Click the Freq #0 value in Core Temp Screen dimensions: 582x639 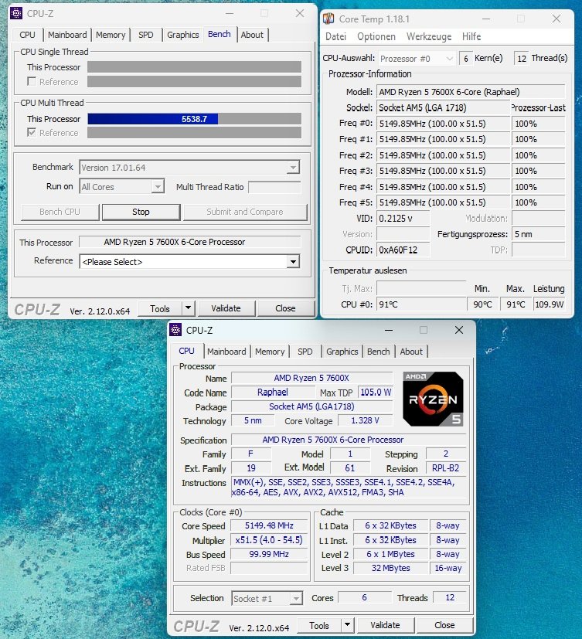(x=444, y=124)
